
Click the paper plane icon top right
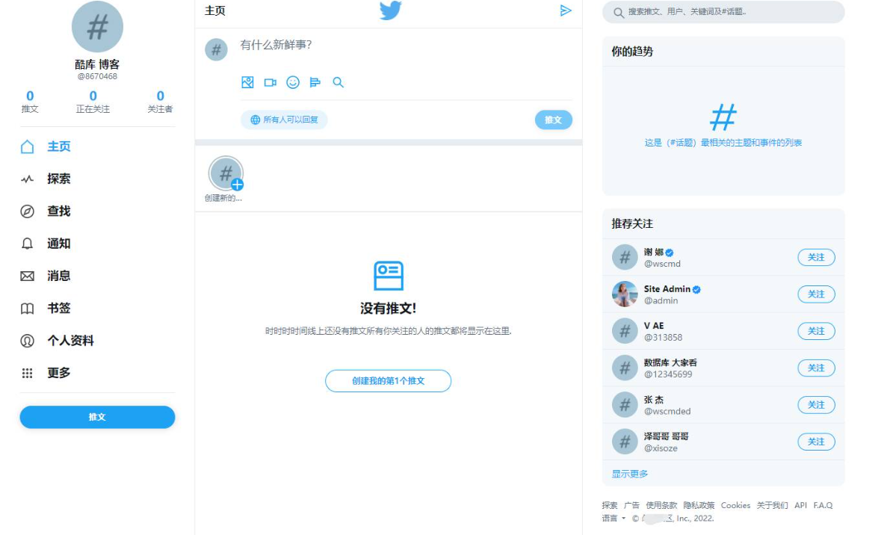click(x=566, y=11)
